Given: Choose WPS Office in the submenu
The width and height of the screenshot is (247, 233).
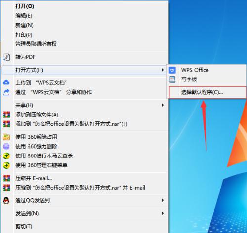Looking at the screenshot, I should pos(207,70).
